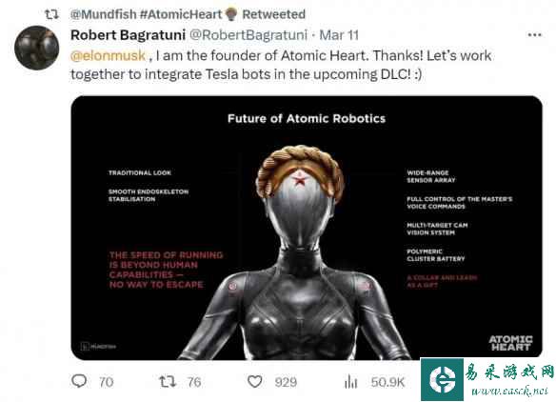Click the Mundfish logo in image corner
556x402 pixels.
[98, 347]
